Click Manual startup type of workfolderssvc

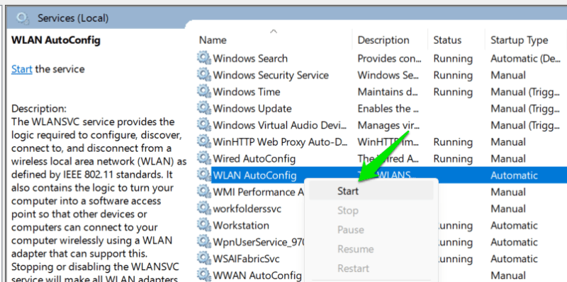tap(508, 208)
